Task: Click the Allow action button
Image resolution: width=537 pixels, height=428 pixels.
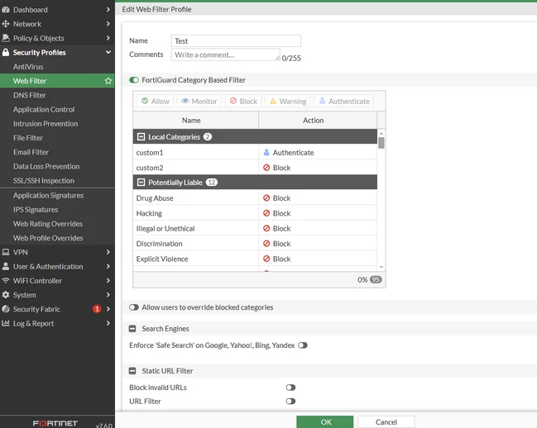Action: 155,101
